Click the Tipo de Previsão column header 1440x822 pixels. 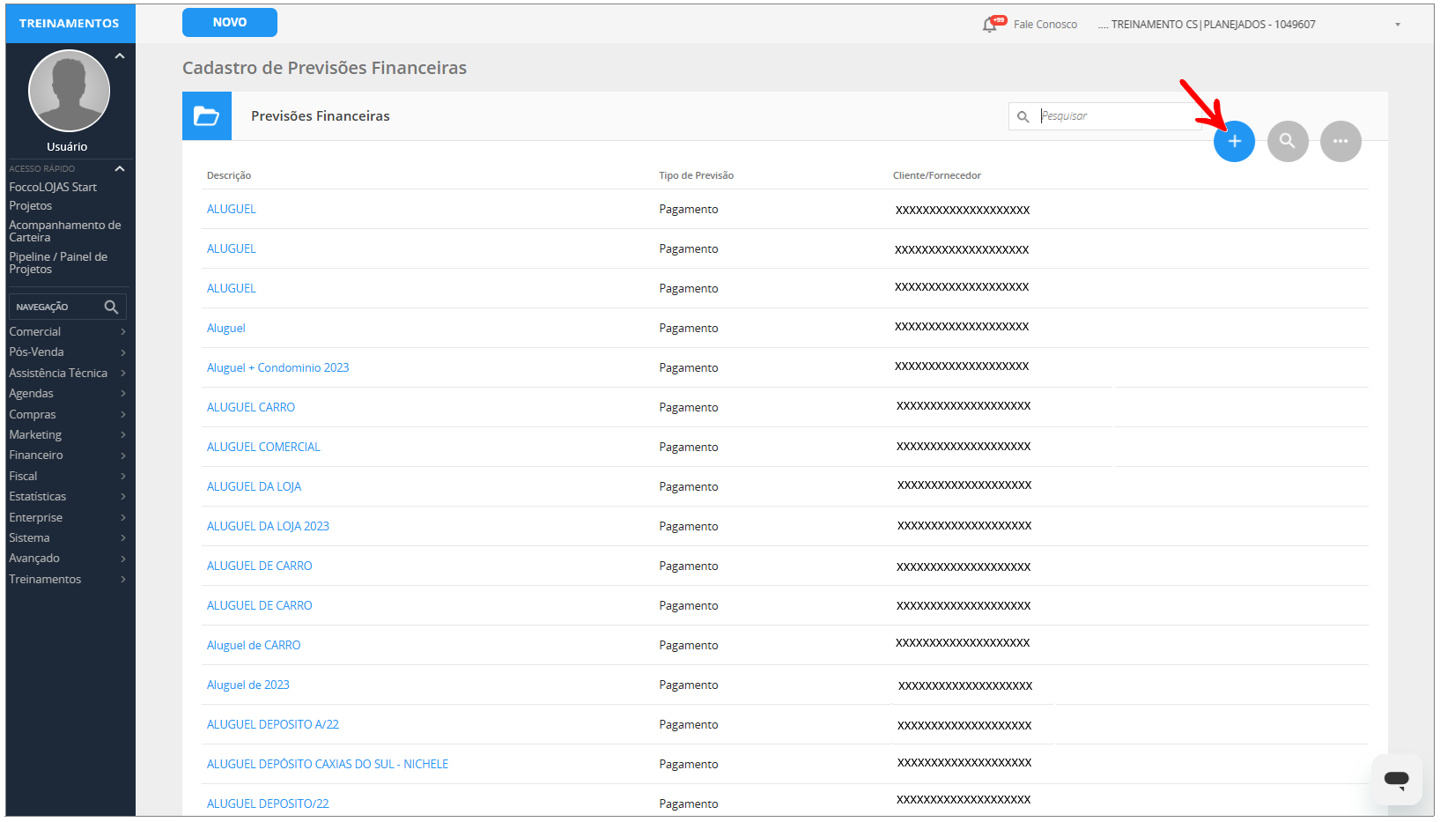tap(696, 176)
